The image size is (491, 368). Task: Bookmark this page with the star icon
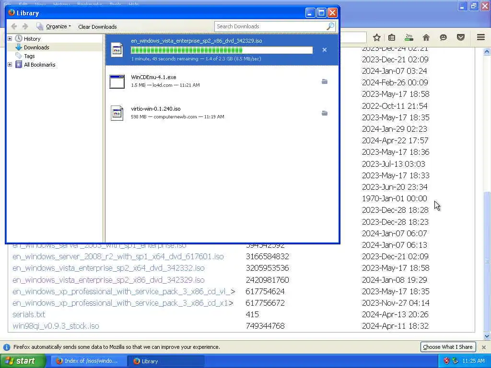point(377,37)
